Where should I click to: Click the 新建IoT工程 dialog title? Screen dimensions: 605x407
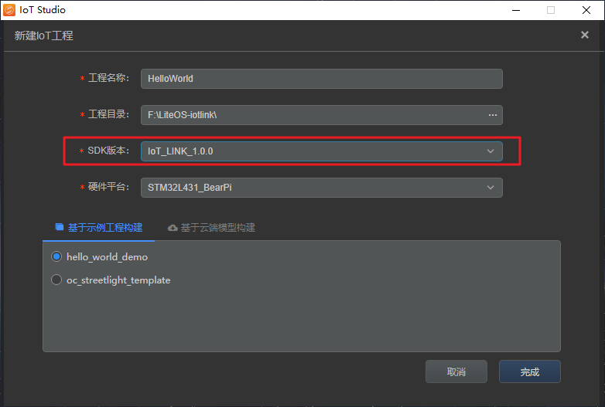tap(43, 36)
